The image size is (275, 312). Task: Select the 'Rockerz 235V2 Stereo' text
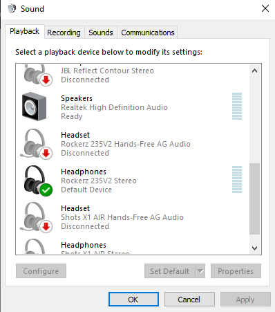tap(99, 181)
